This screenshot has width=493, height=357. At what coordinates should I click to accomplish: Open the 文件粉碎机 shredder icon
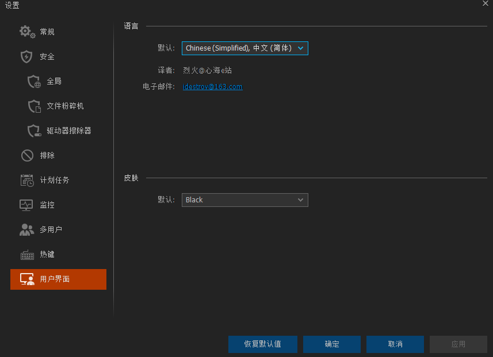coord(33,106)
